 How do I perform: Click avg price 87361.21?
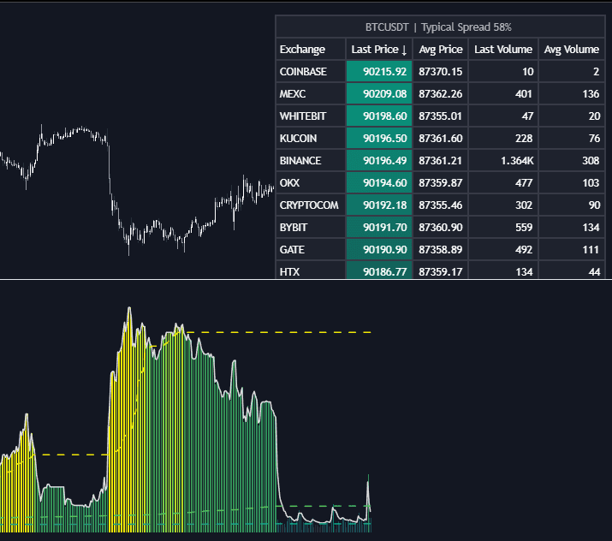coord(441,160)
